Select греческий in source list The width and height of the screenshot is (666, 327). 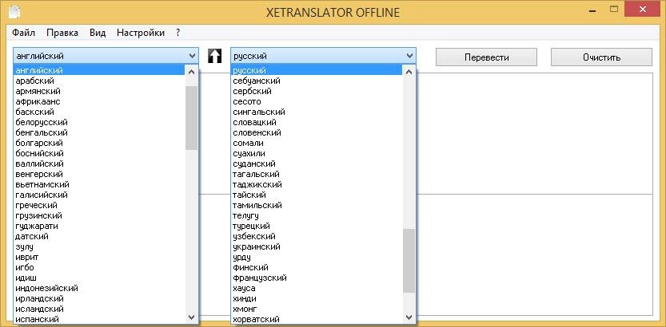(99, 206)
